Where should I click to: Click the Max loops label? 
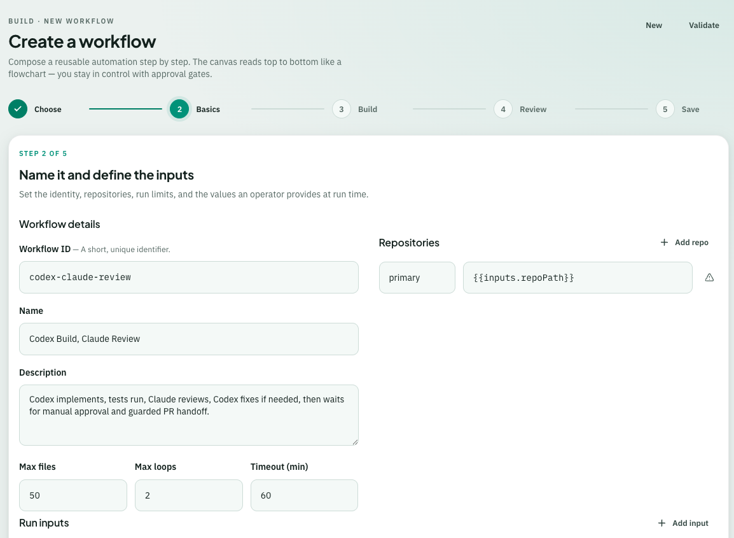tap(155, 467)
